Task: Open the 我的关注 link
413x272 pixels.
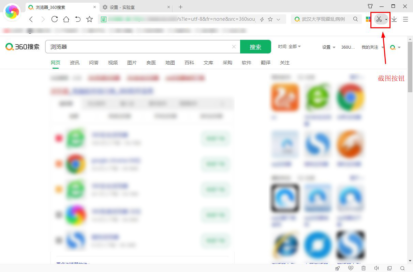Action: tap(370, 47)
